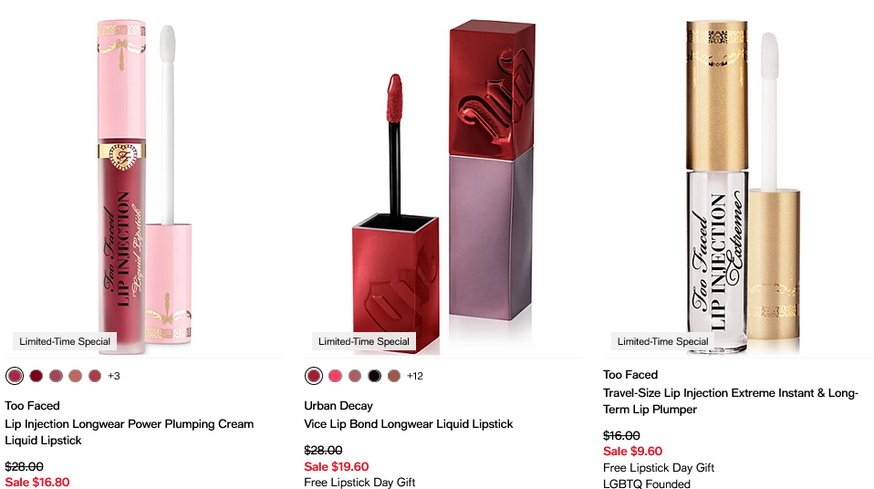Choose the dusty mauve Urban Decay swatch
Screen dimensions: 874x489
(x=355, y=376)
